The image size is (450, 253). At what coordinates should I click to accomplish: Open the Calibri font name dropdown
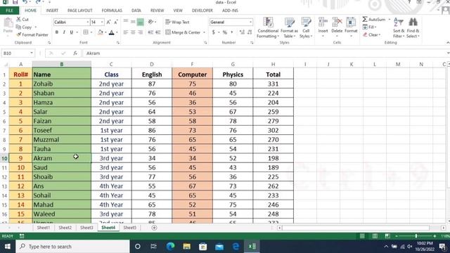pos(87,22)
